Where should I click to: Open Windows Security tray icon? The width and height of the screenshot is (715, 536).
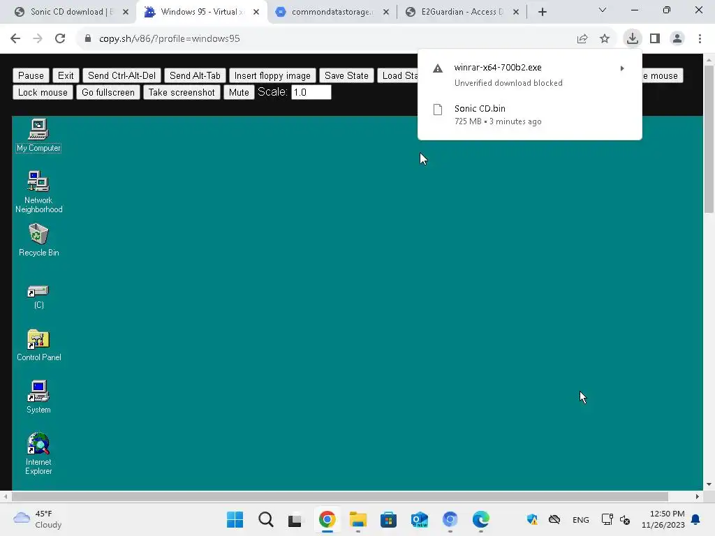point(531,519)
